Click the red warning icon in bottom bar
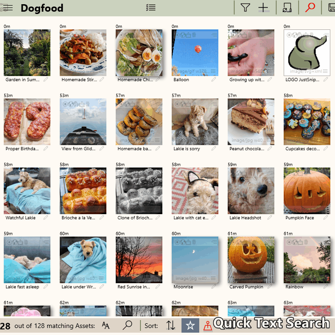This screenshot has width=335, height=335. (x=208, y=327)
